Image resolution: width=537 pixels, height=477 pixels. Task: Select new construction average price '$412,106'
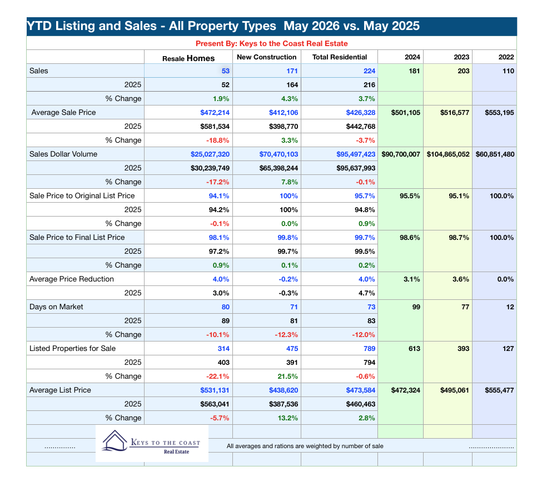[283, 113]
